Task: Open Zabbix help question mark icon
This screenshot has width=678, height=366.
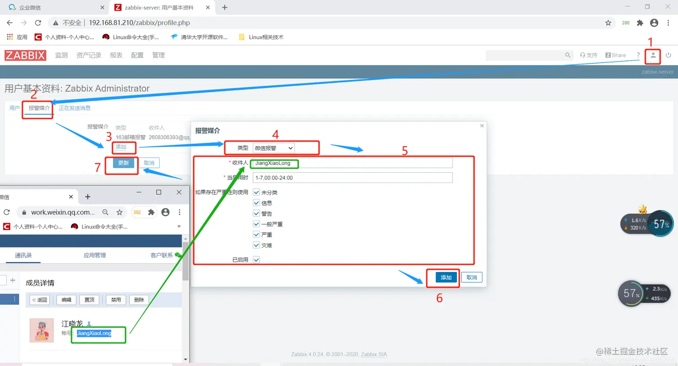Action: click(638, 55)
